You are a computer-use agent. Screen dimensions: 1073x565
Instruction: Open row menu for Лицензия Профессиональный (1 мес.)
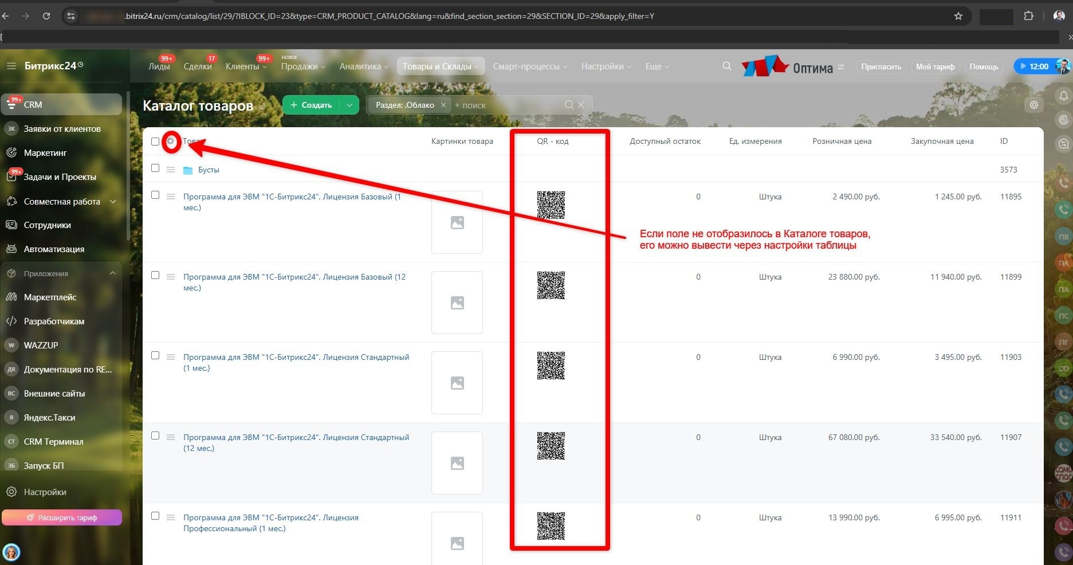click(x=170, y=517)
